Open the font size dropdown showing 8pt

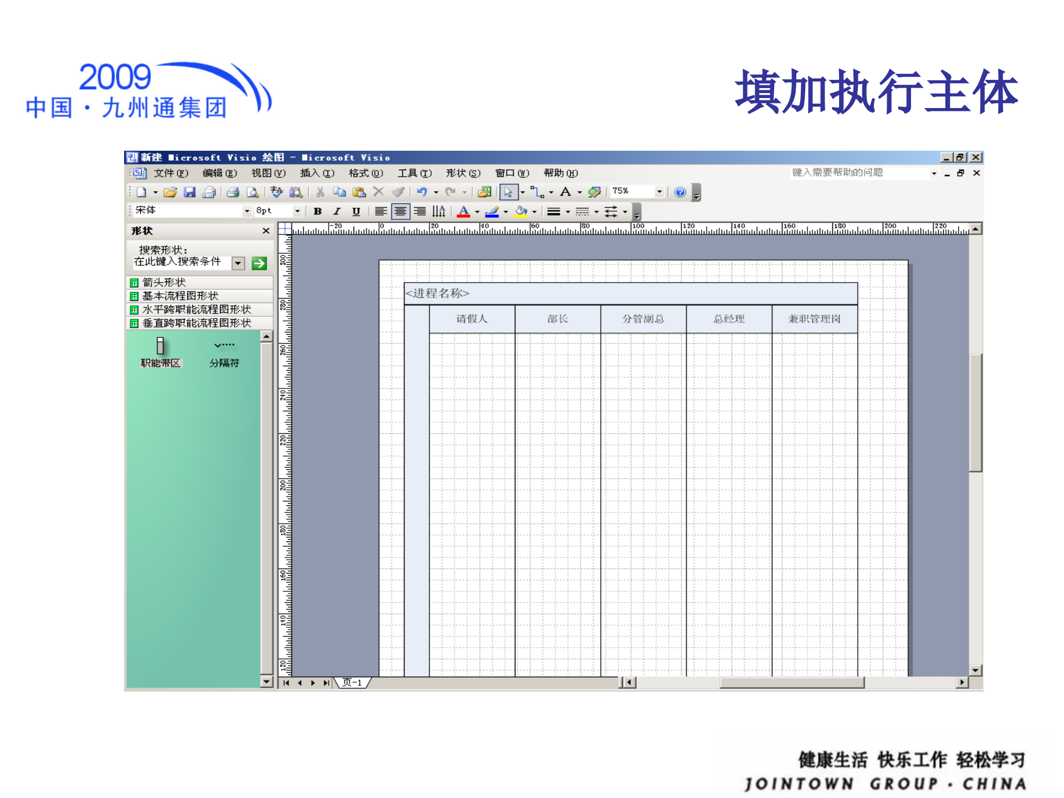[298, 211]
